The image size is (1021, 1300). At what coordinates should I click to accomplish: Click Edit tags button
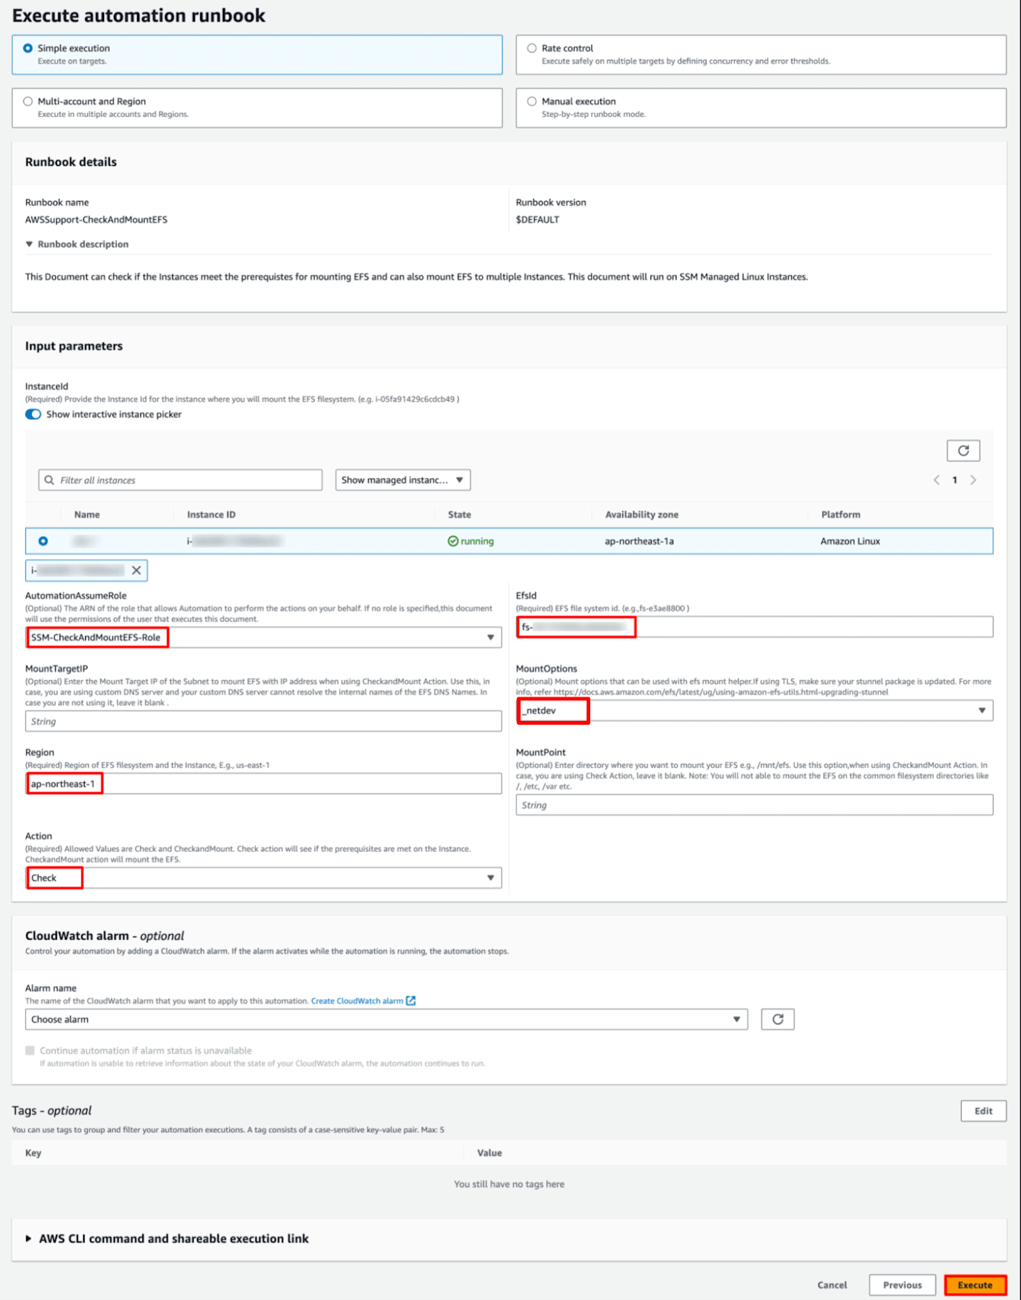(983, 1111)
